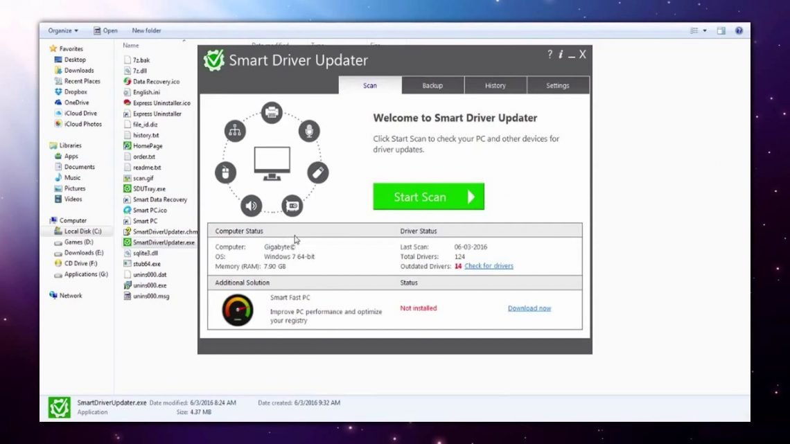Switch to the Backup tab
Screen dimensions: 790x444
click(x=432, y=85)
